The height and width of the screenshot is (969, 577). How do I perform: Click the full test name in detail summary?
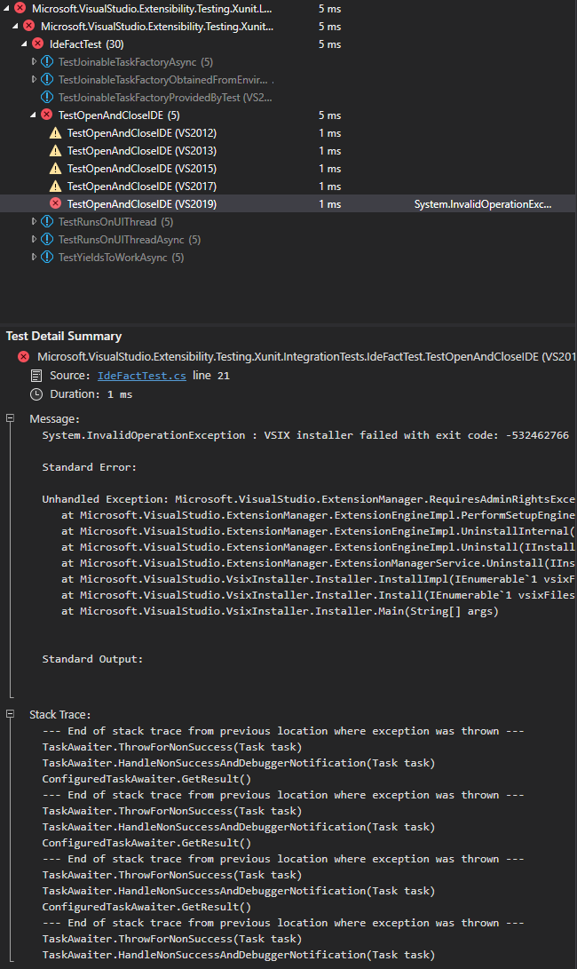(306, 356)
